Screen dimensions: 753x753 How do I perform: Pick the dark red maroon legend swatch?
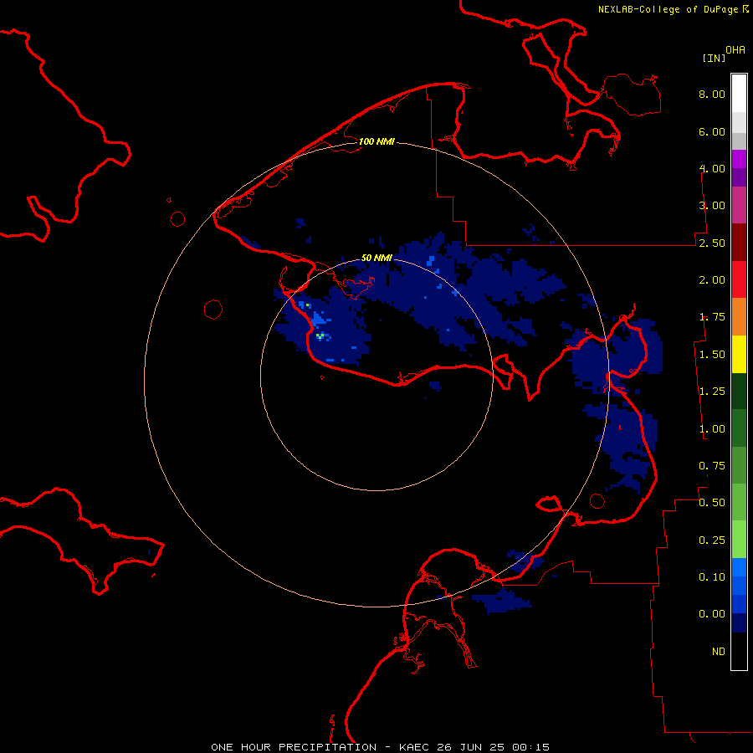coord(739,243)
